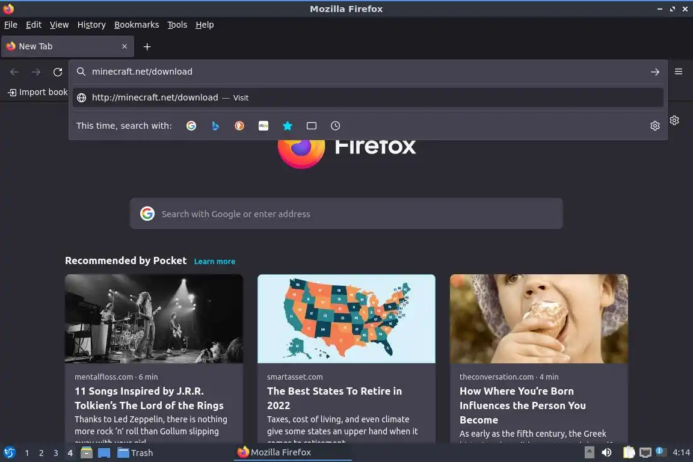The height and width of the screenshot is (462, 693).
Task: Click Import bookmarks toolbar button
Action: pyautogui.click(x=38, y=93)
